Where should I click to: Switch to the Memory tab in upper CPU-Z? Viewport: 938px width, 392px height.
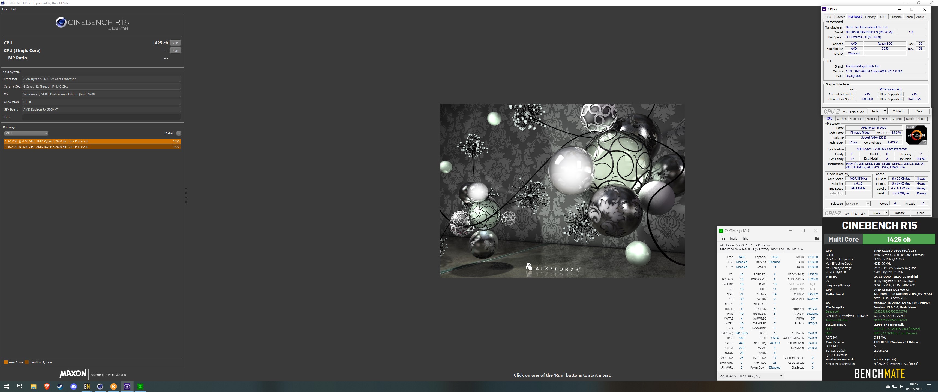[870, 17]
